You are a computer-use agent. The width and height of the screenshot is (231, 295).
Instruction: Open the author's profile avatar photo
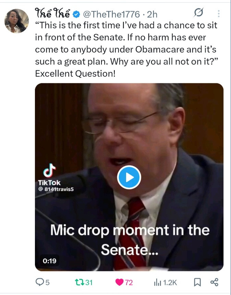(x=16, y=21)
